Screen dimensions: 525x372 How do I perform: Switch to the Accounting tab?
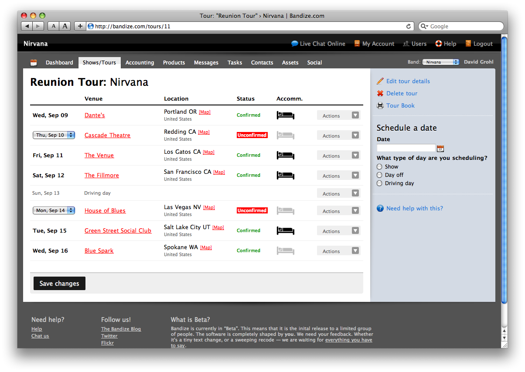click(140, 63)
